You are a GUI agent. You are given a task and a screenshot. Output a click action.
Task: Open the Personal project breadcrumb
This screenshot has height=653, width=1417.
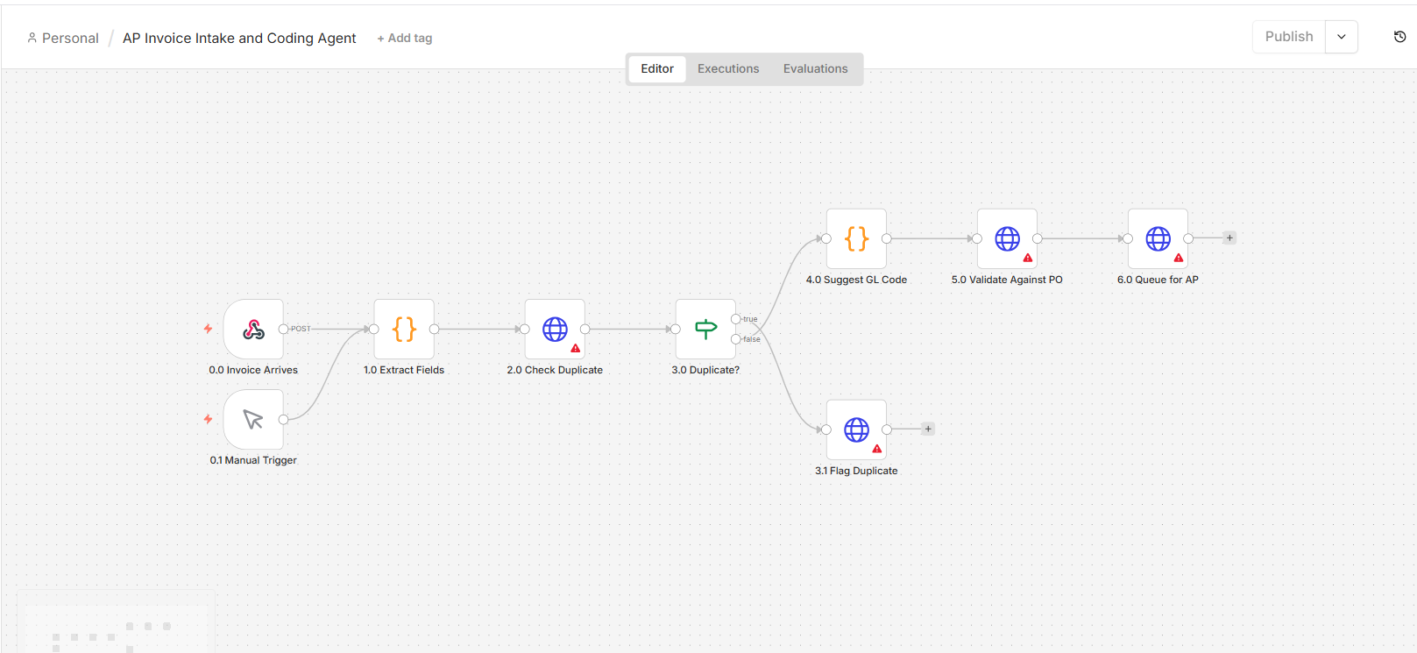63,38
